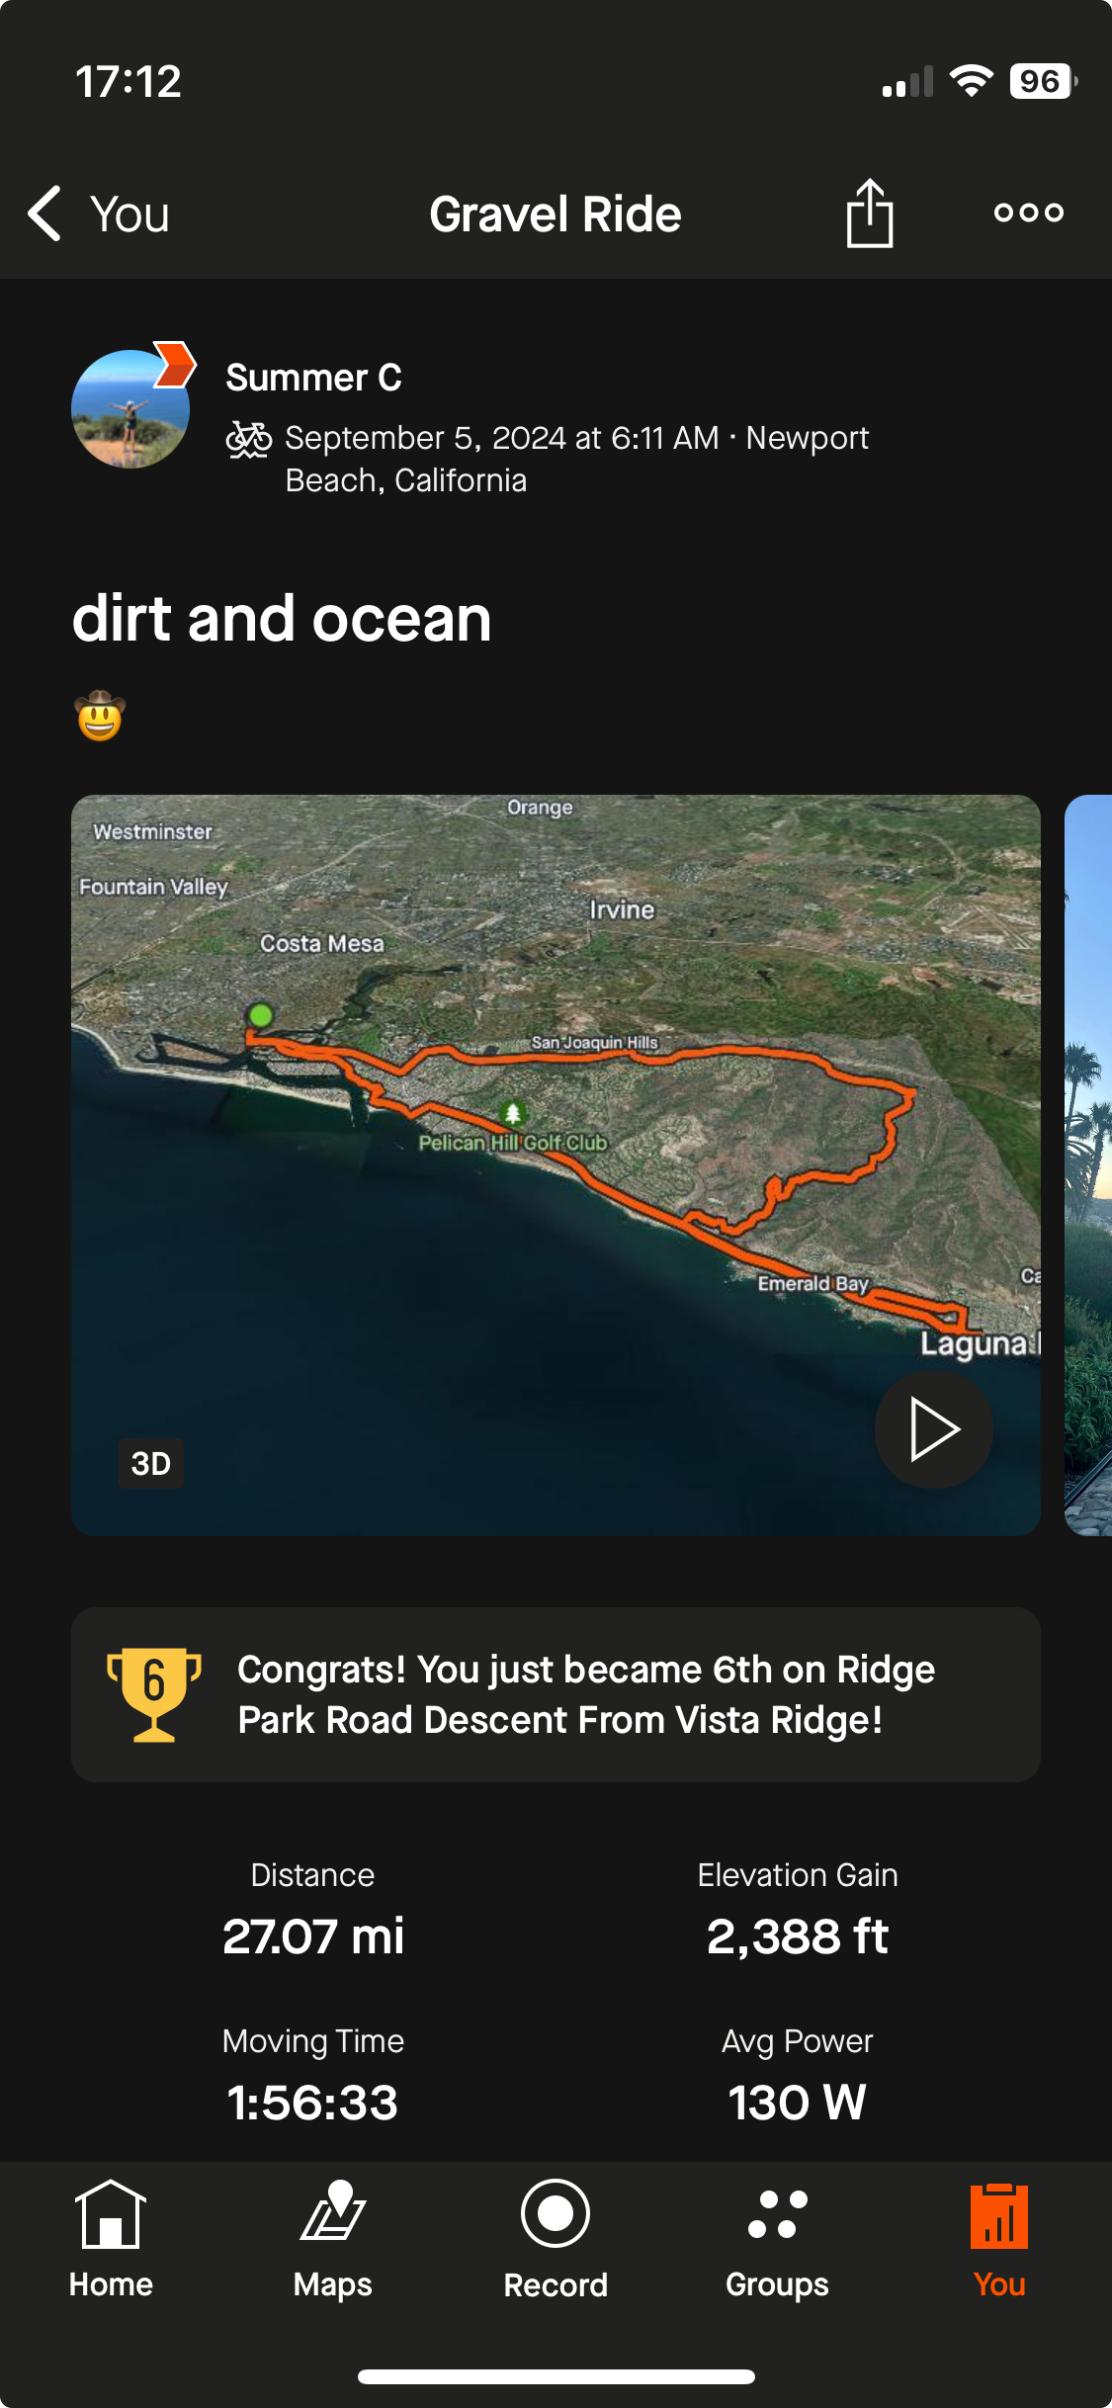This screenshot has height=2408, width=1112.
Task: Play the route flyover video
Action: (x=933, y=1428)
